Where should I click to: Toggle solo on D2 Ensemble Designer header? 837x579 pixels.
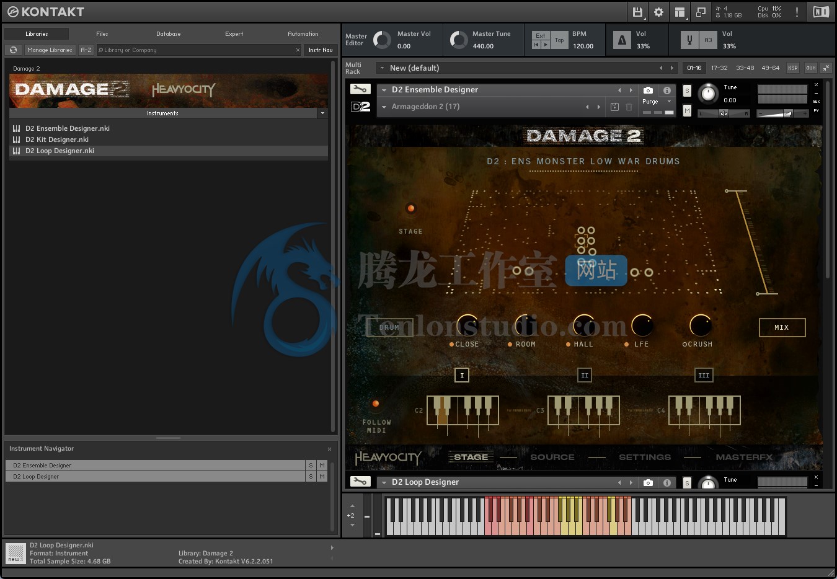tap(687, 91)
